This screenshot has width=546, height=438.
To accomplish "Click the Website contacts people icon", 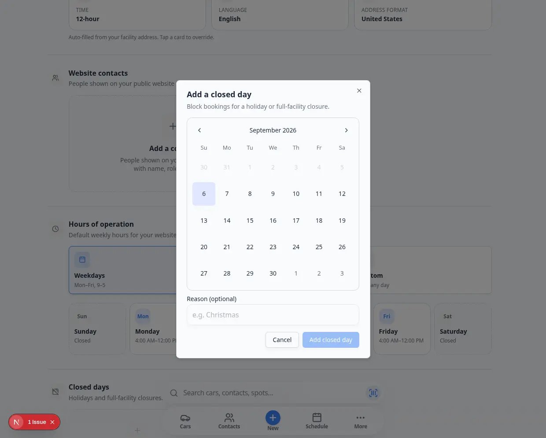I will coord(55,78).
